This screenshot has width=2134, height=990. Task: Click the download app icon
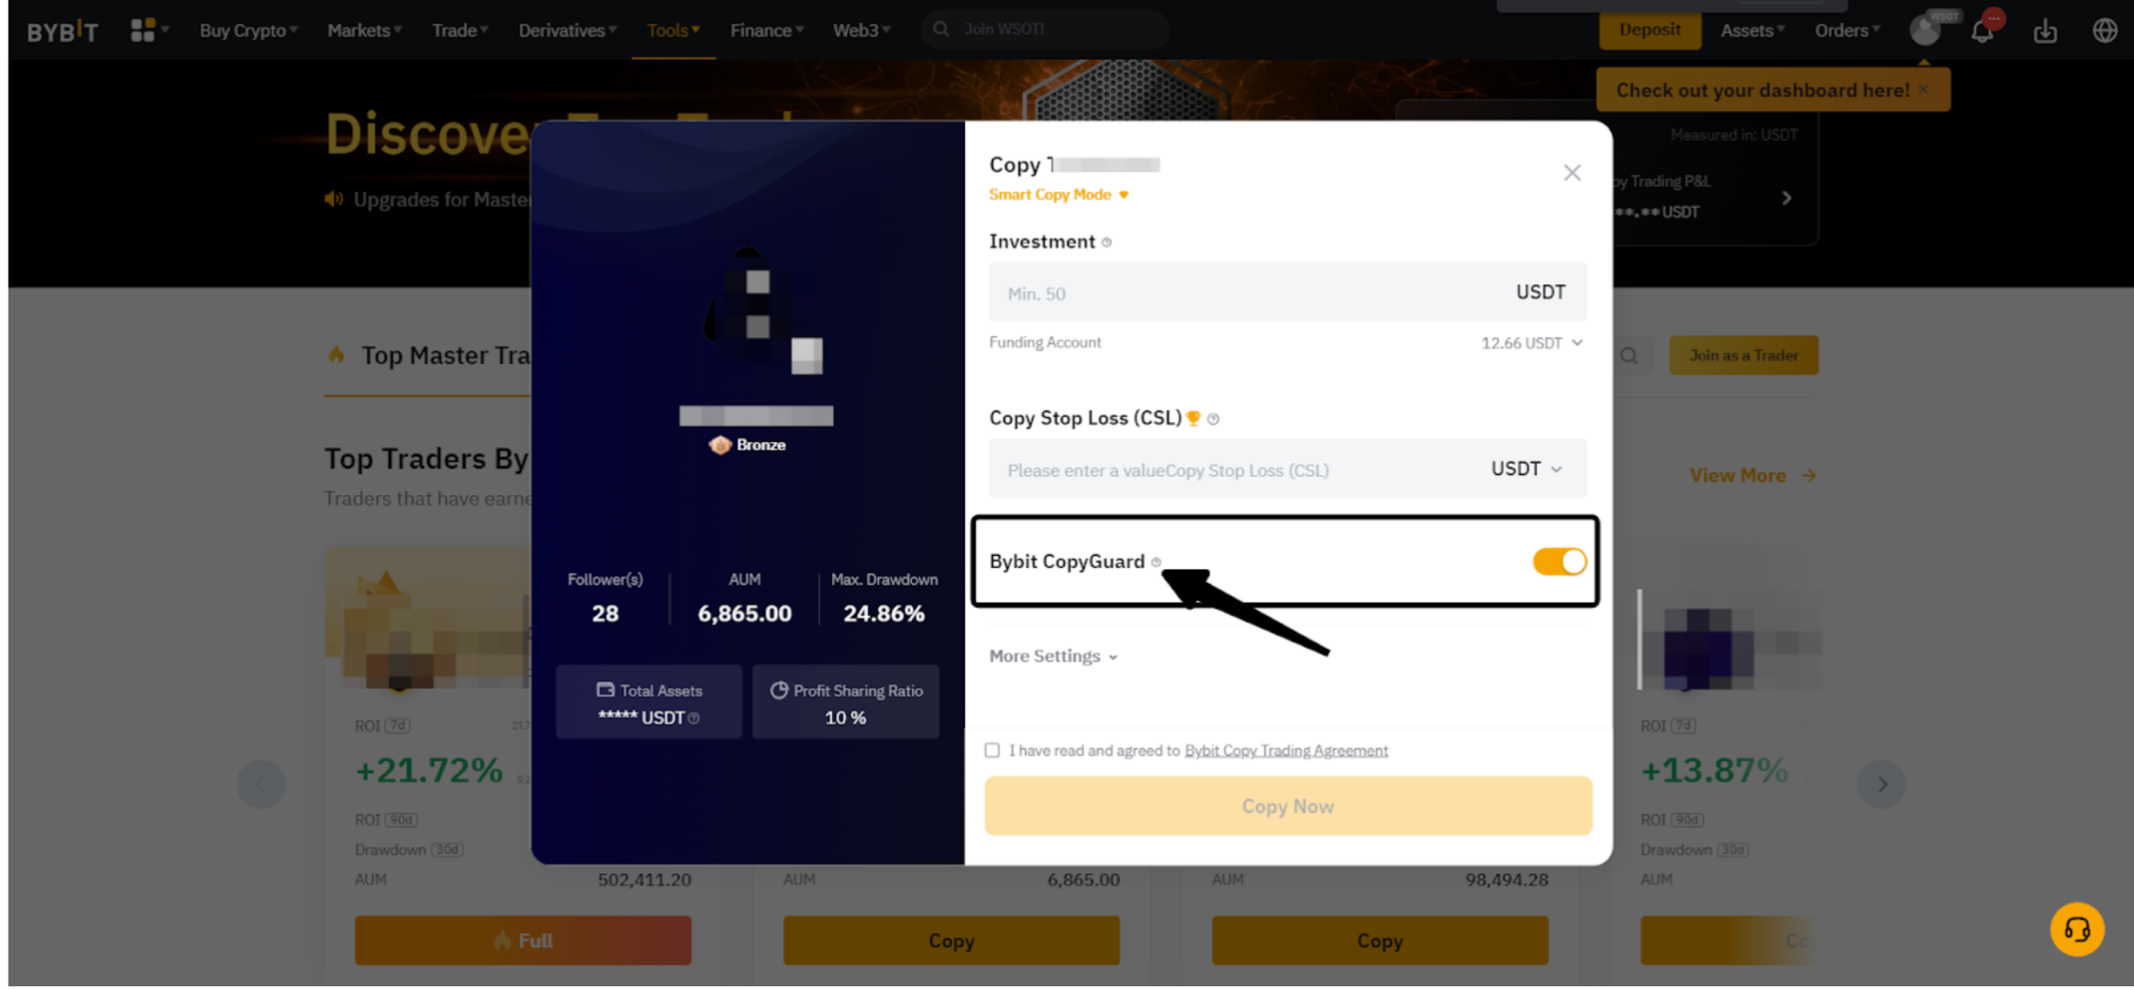point(2046,31)
